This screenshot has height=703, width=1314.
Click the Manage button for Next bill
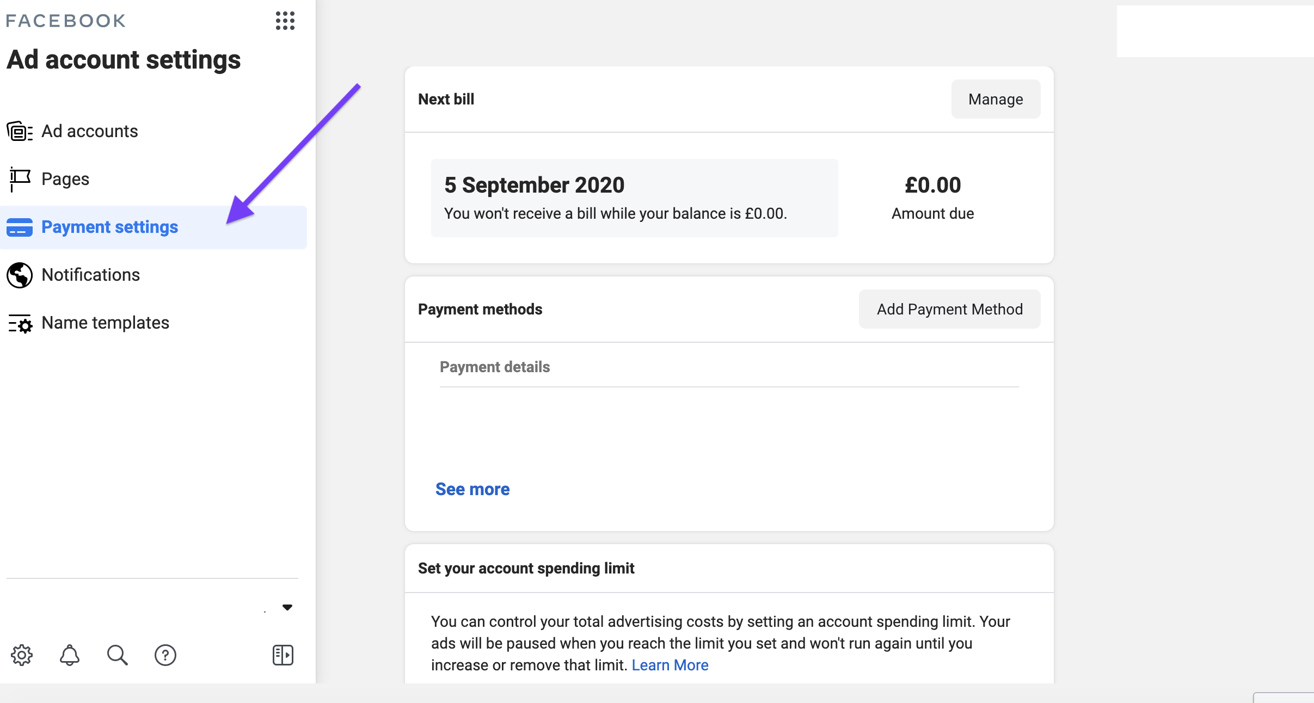[995, 99]
